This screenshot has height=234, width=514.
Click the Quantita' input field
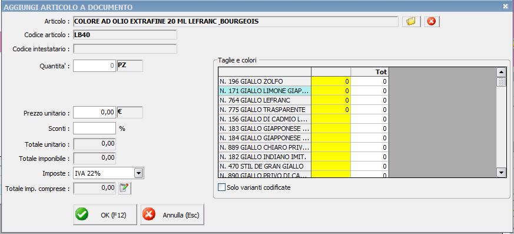pyautogui.click(x=94, y=65)
